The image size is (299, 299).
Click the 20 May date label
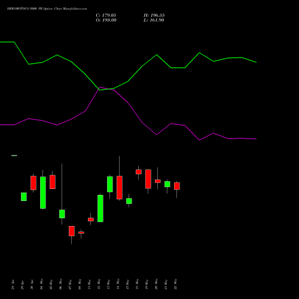(x=157, y=284)
